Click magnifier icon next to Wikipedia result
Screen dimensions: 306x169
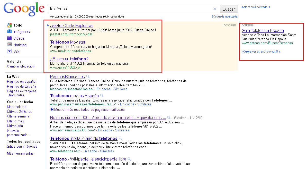[x=129, y=159]
